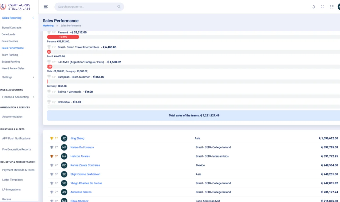Screen dimensions: 340x202
Task: Click the gold trophy beside Jing Zhang
Action: point(51,138)
